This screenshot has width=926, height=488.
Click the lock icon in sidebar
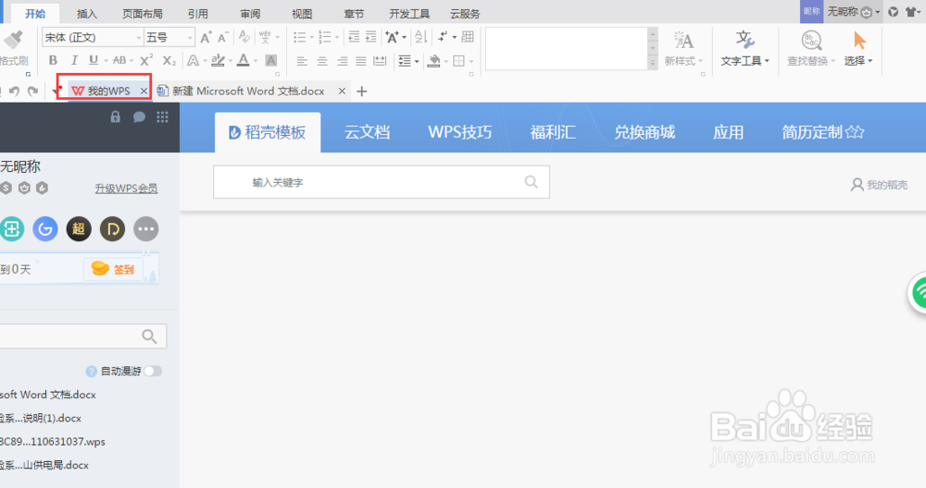tap(115, 116)
